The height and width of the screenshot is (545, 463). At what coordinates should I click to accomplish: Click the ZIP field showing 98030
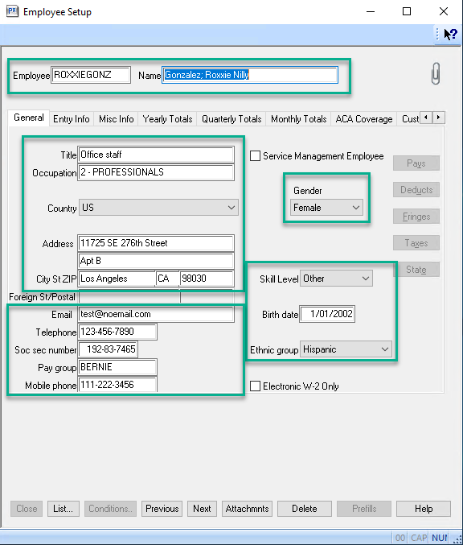tap(207, 279)
